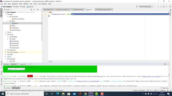Collapse the test_webpack root folder
This screenshot has height=96, width=172.
click(3, 12)
